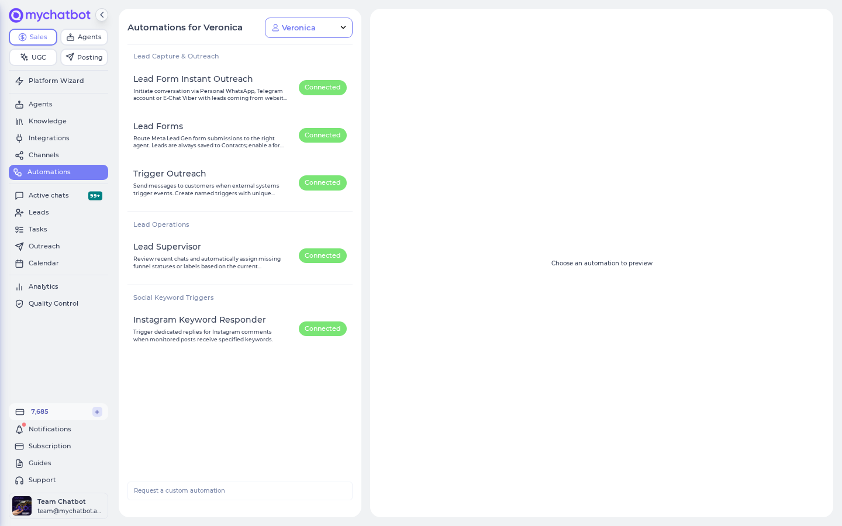Screen dimensions: 842x526
Task: Open the Integrations menu item
Action: [x=58, y=139]
